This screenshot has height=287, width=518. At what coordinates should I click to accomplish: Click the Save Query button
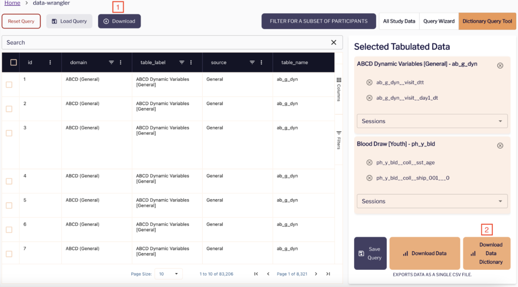[x=370, y=253]
